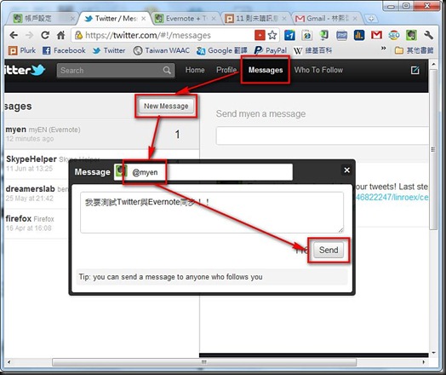Click the horizontal scrollbar at bottom
The height and width of the screenshot is (375, 446).
[x=204, y=362]
